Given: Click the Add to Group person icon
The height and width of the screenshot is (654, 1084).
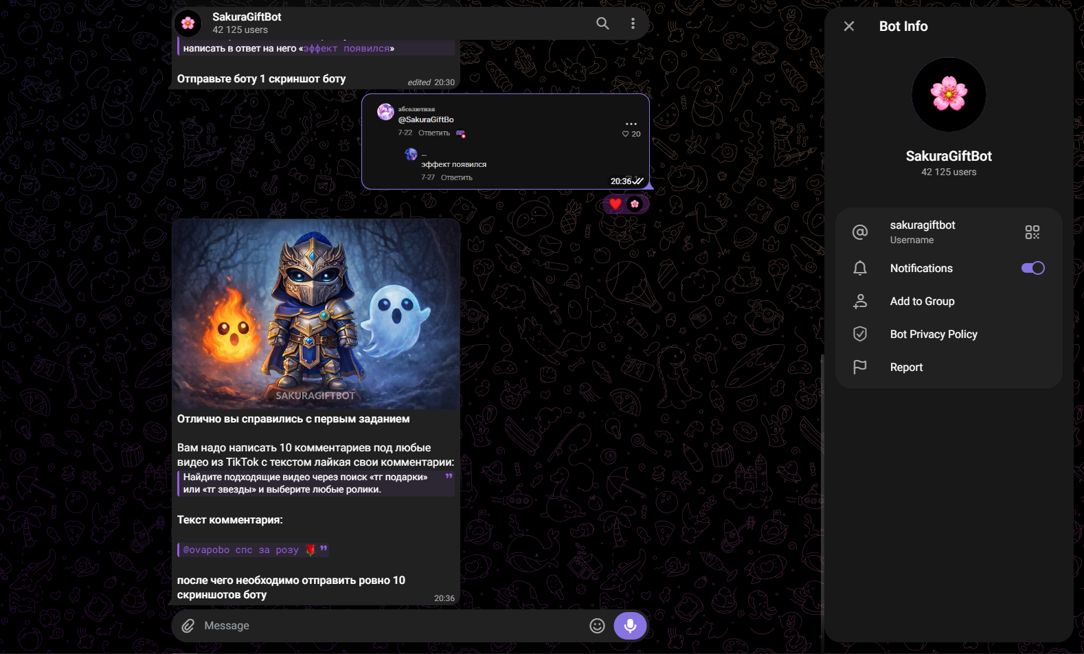Looking at the screenshot, I should tap(860, 301).
